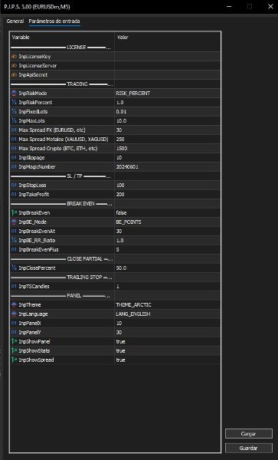Click the string icon beside InpLicenseKey
This screenshot has width=278, height=460.
tap(14, 56)
